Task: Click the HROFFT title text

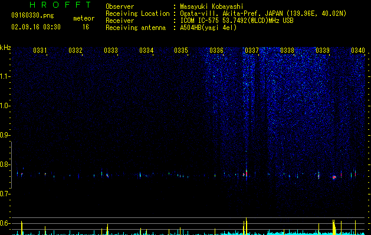Action: pyautogui.click(x=60, y=5)
